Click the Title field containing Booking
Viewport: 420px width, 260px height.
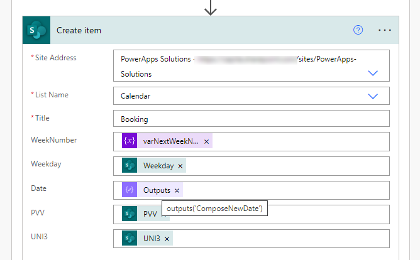251,119
